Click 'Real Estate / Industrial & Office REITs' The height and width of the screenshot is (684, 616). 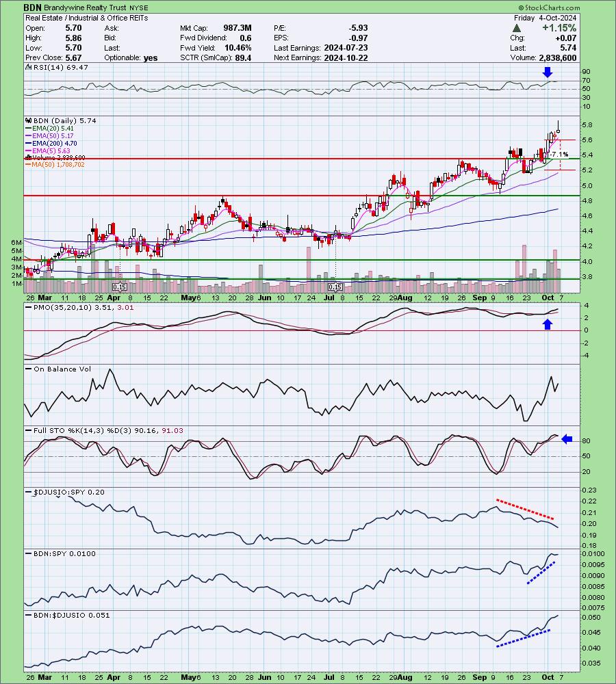point(86,18)
